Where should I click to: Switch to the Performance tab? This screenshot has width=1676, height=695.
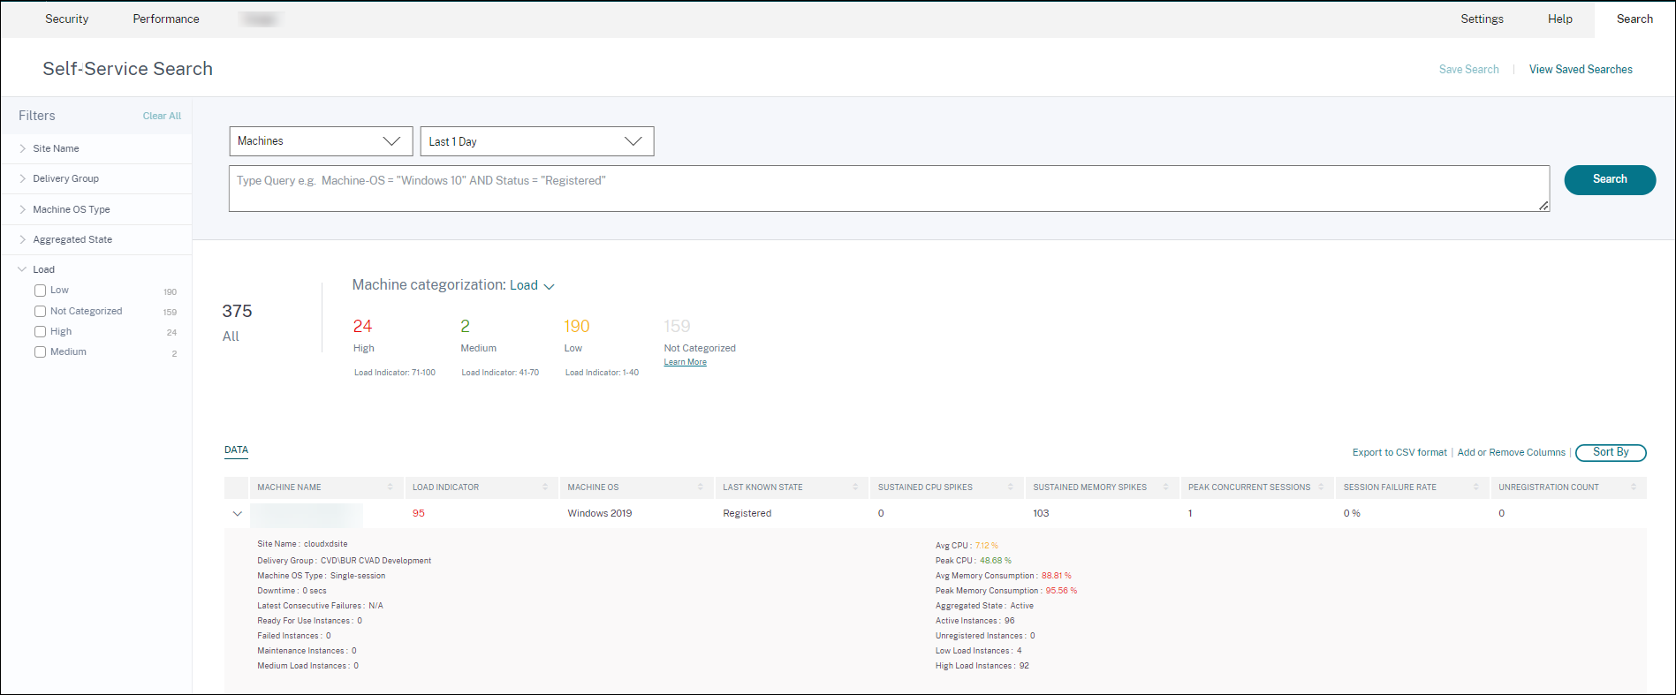click(166, 19)
